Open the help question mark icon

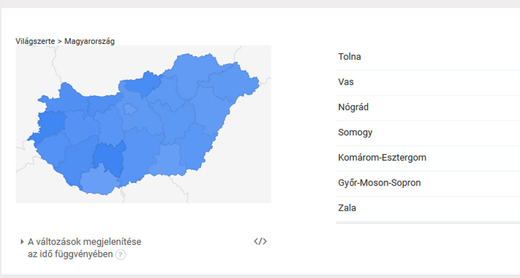[x=121, y=255]
